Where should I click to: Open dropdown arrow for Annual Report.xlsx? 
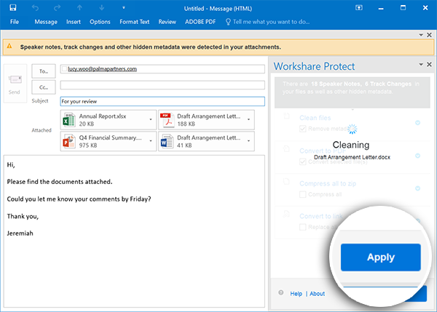click(x=151, y=119)
